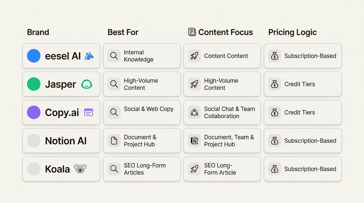Select the Social & Web Copy text
364x203 pixels.
(149, 109)
